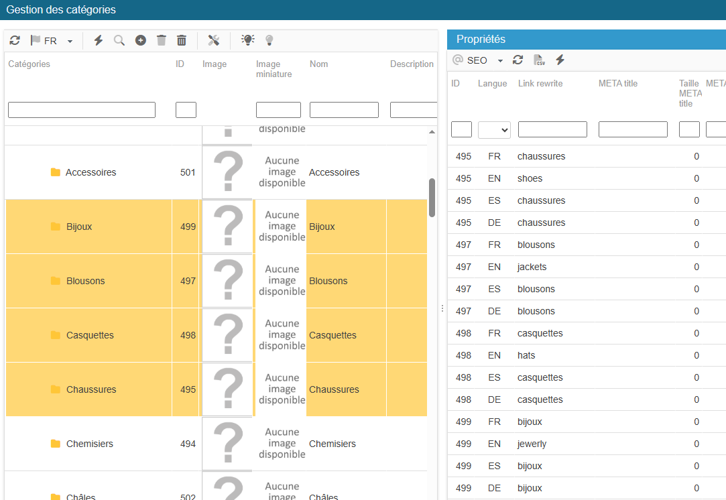The height and width of the screenshot is (500, 726).
Task: Click the Nom filter field
Action: click(344, 110)
